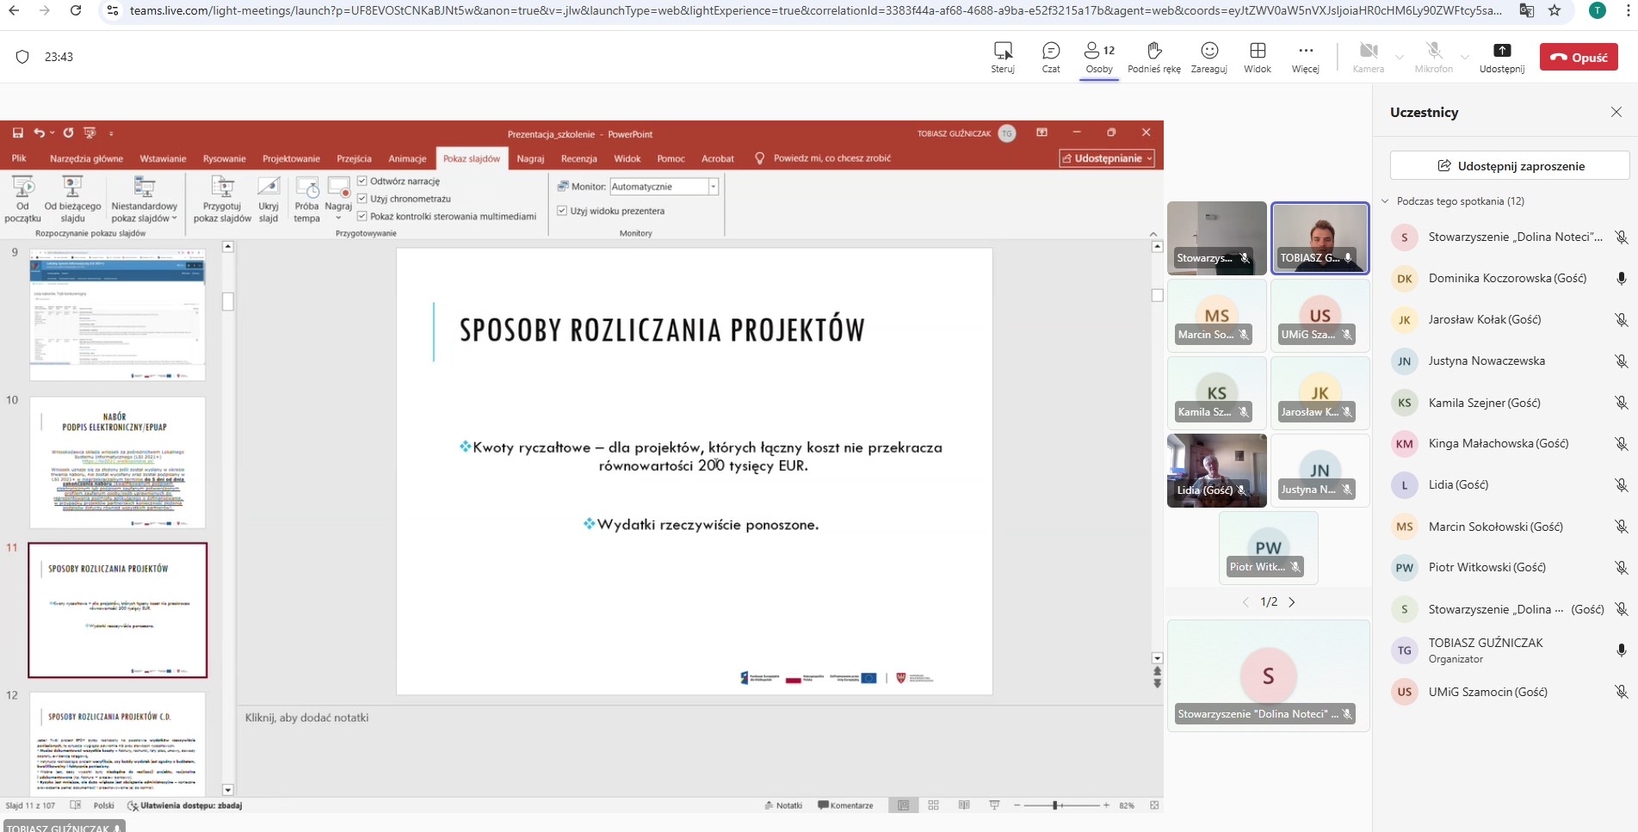This screenshot has width=1638, height=832.
Task: Select slide 10 thumbnail Nabór podpis elektroniczny
Action: (x=118, y=462)
